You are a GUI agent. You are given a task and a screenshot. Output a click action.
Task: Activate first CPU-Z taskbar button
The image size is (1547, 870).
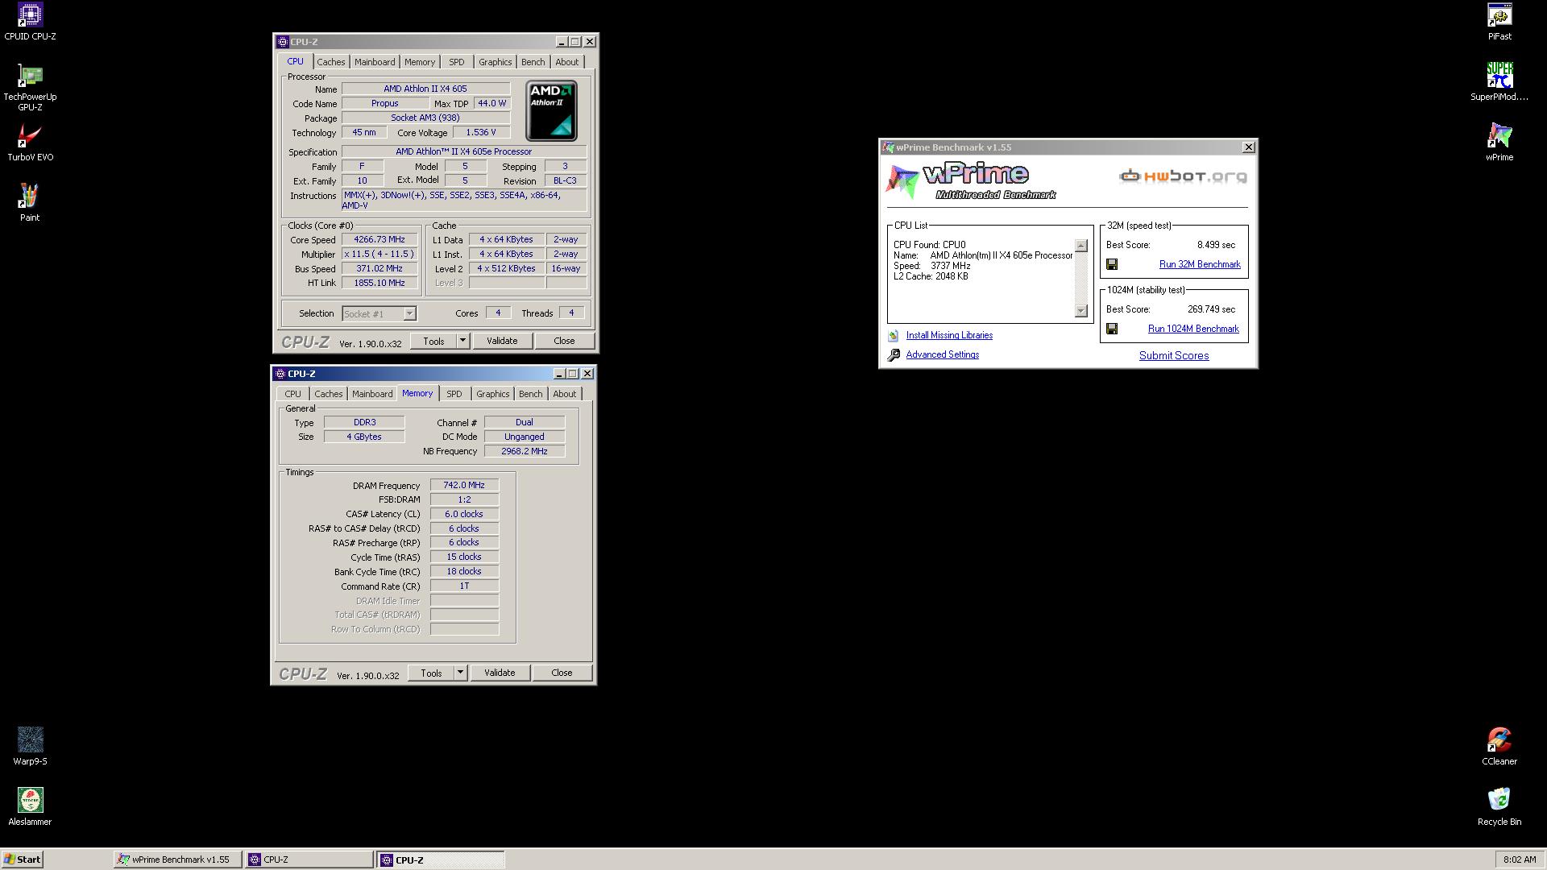(x=309, y=860)
